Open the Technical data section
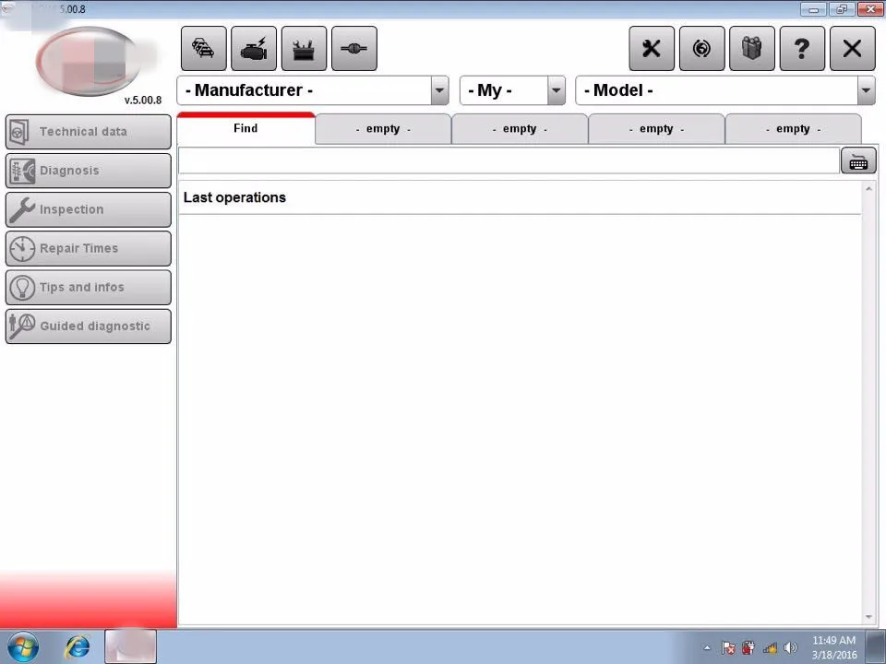Image resolution: width=886 pixels, height=664 pixels. [x=88, y=131]
